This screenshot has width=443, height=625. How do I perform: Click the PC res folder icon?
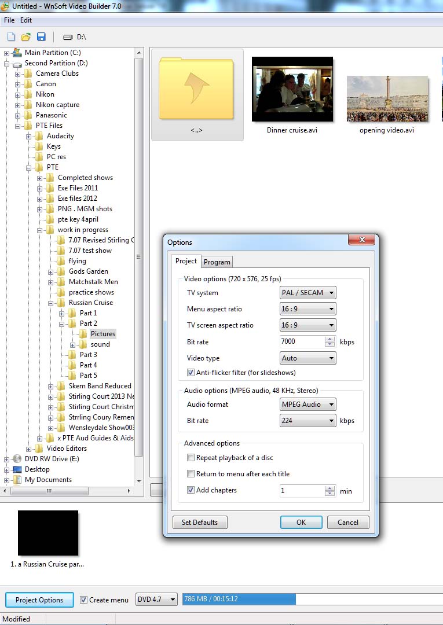point(39,157)
